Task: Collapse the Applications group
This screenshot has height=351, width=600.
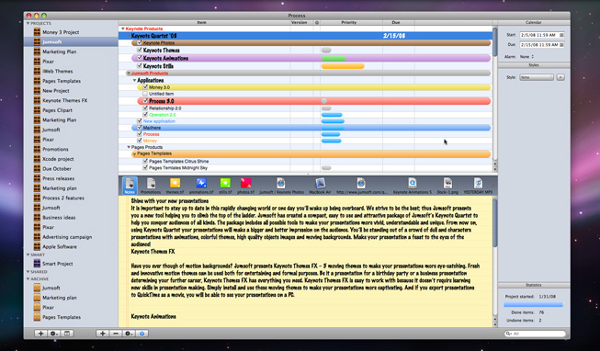Action: click(134, 80)
